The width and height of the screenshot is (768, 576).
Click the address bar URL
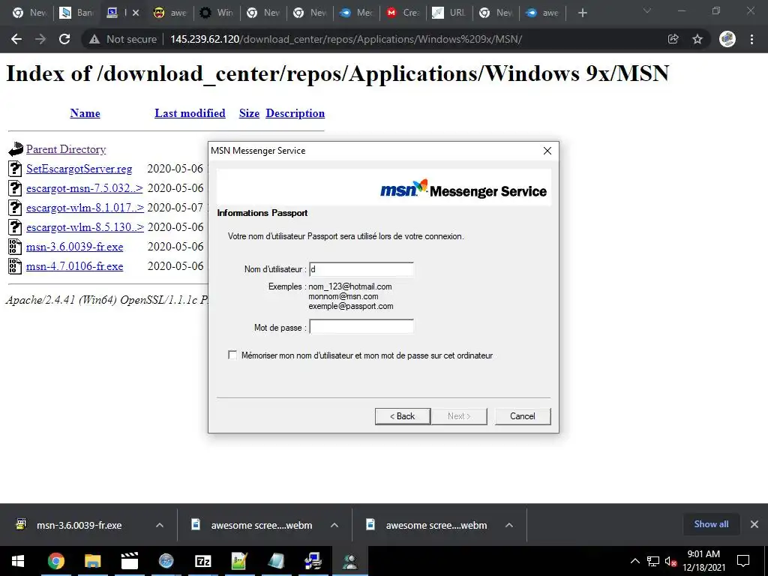coord(346,39)
